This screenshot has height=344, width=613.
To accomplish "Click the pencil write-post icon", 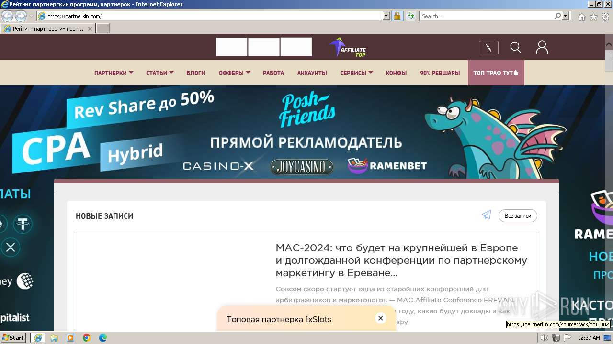I will tap(488, 47).
